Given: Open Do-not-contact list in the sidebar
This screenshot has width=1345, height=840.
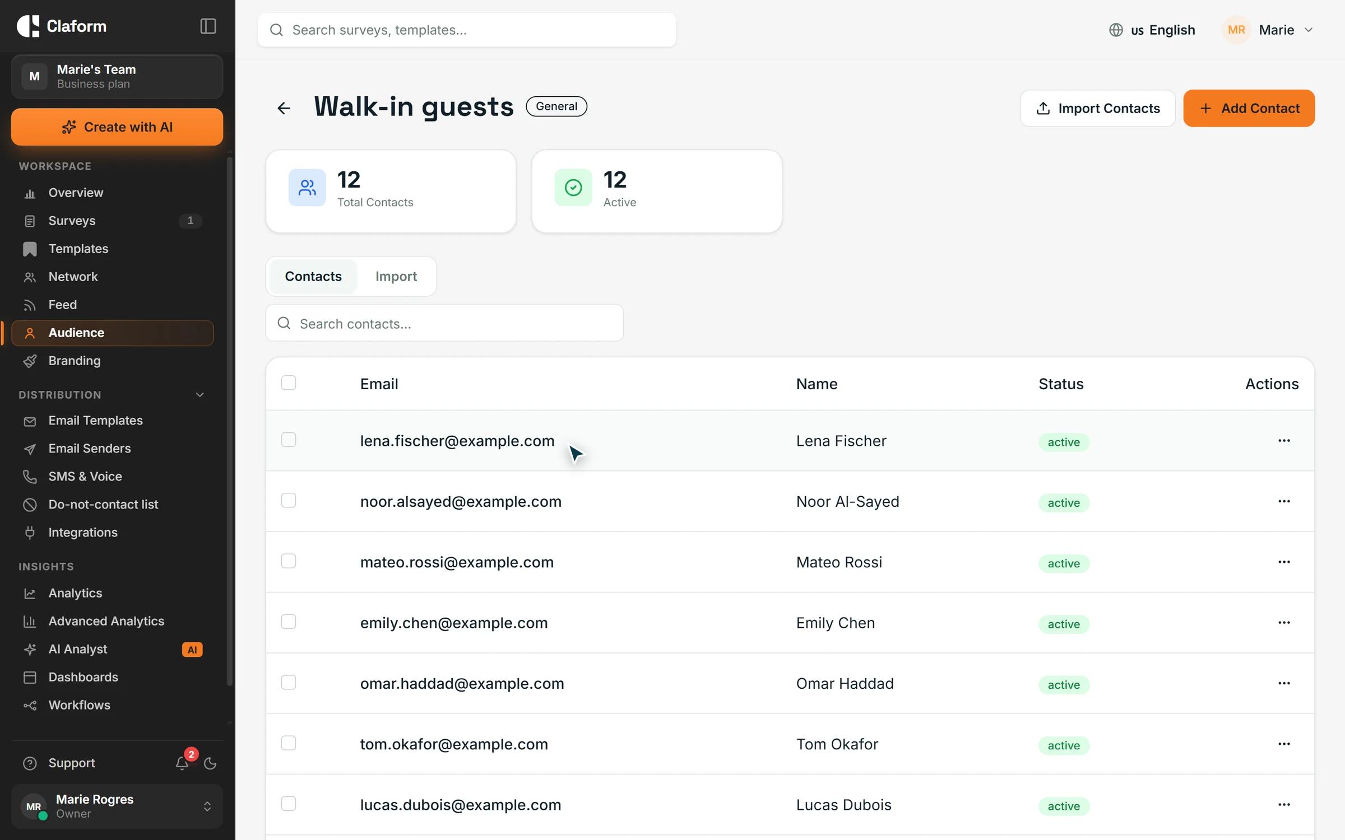Looking at the screenshot, I should [x=112, y=505].
